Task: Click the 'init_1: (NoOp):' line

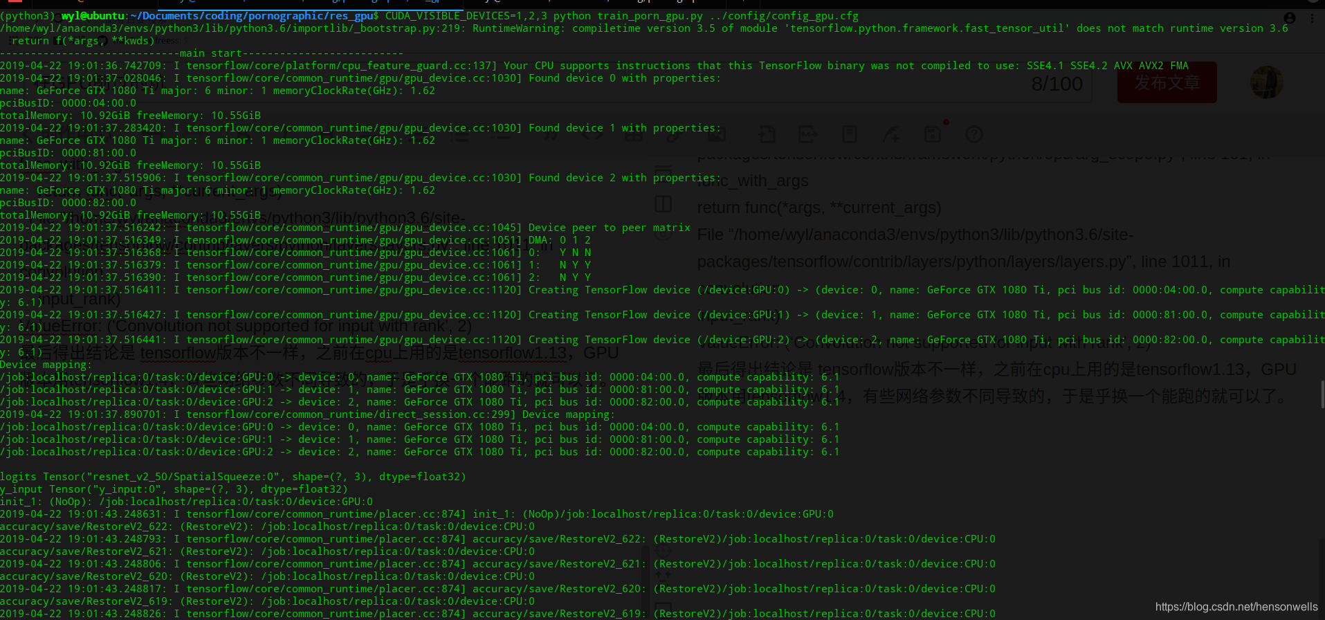Action: pyautogui.click(x=187, y=502)
